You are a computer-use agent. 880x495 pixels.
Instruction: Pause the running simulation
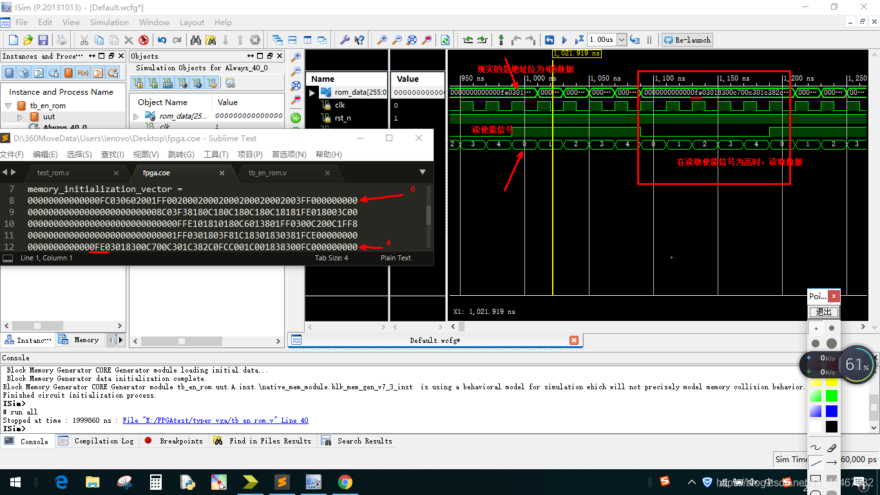click(x=649, y=39)
